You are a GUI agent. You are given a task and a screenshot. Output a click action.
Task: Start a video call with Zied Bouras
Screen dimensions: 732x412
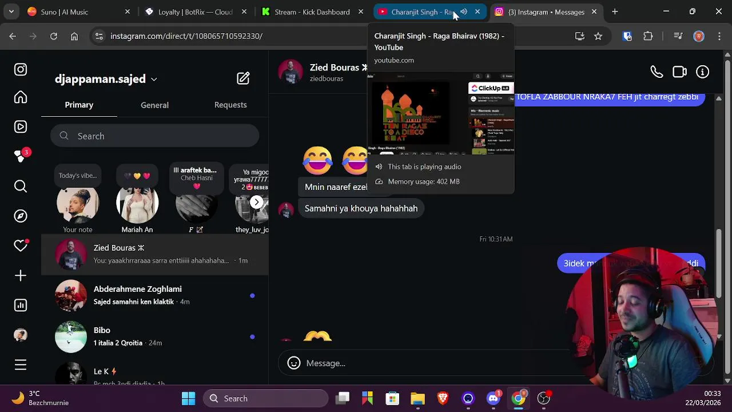point(679,72)
